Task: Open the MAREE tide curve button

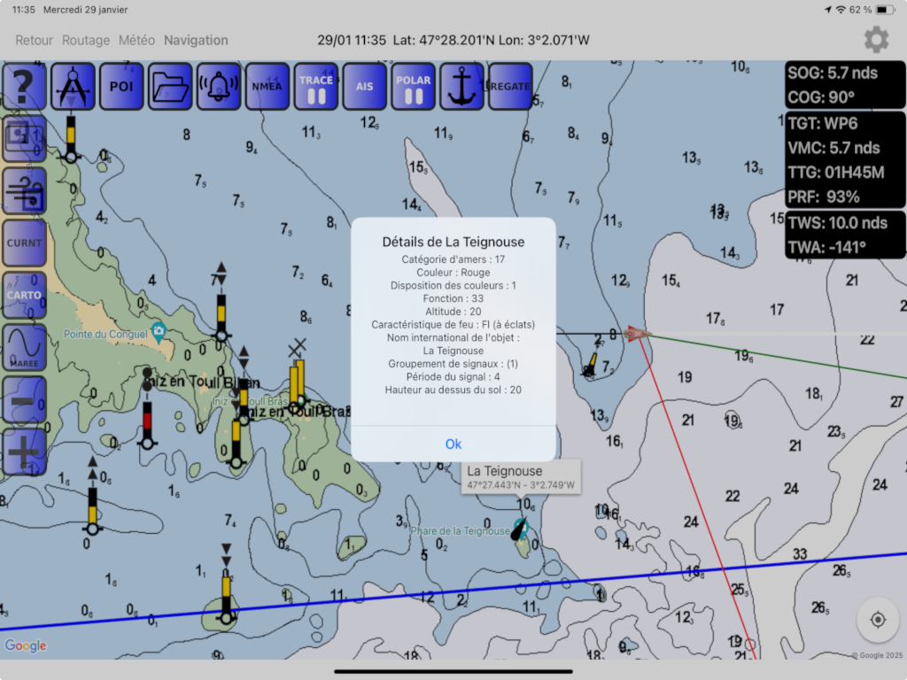Action: (24, 347)
